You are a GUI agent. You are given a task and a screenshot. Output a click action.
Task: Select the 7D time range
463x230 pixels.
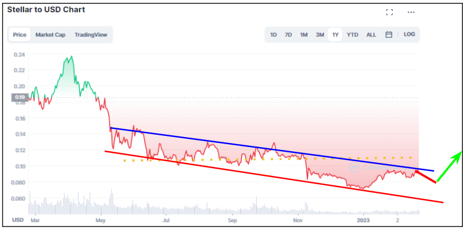coord(288,35)
